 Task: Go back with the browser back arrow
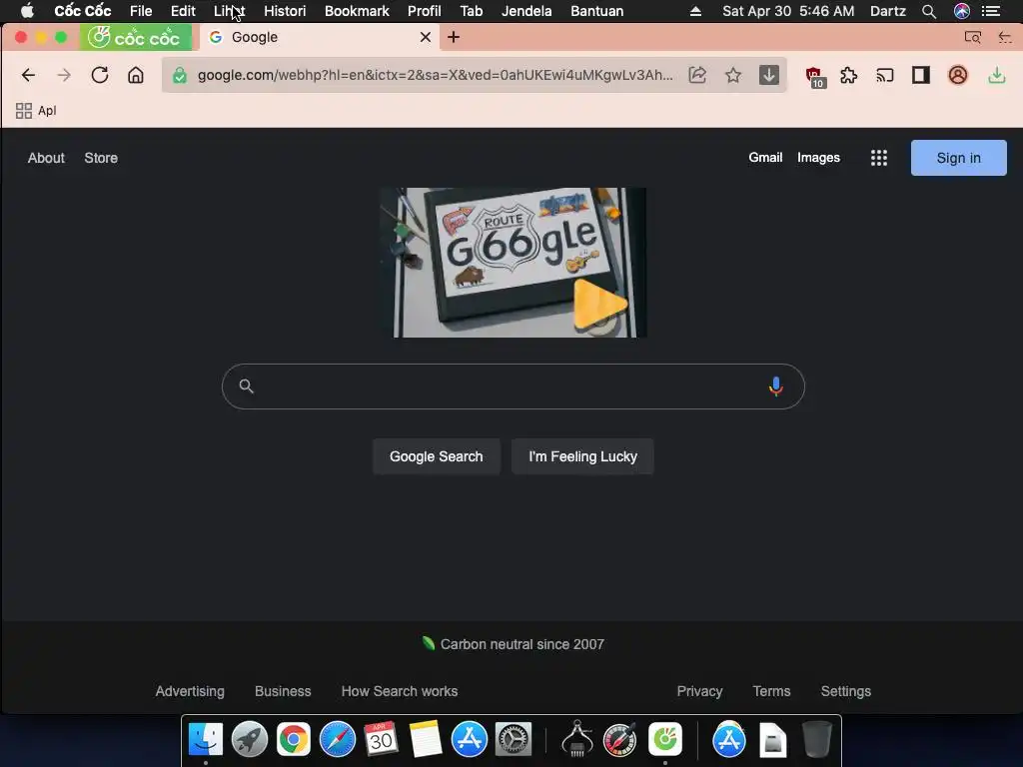tap(28, 75)
